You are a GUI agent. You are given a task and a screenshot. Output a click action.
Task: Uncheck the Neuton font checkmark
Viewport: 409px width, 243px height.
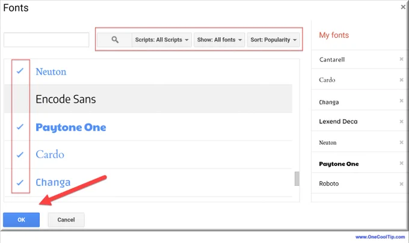pyautogui.click(x=20, y=71)
